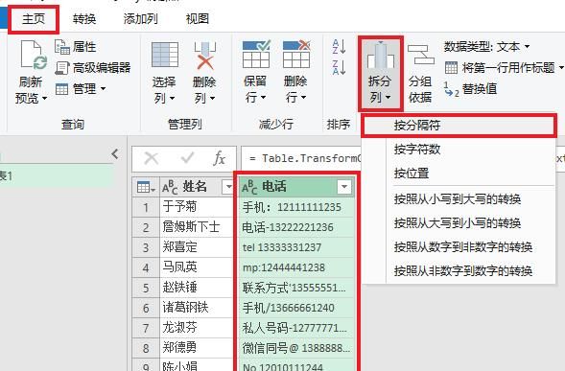Select cell 于予菊
The image size is (565, 371).
pyautogui.click(x=197, y=207)
